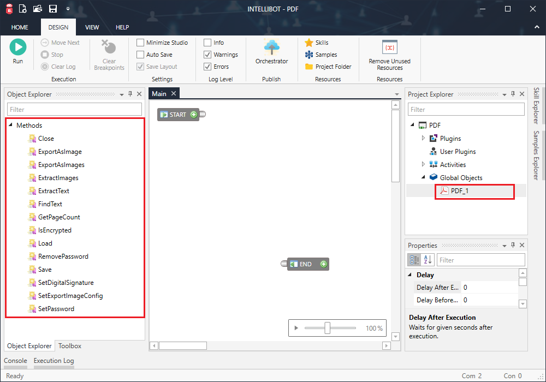
Task: Select the SetDigitalSignature method
Action: [66, 283]
